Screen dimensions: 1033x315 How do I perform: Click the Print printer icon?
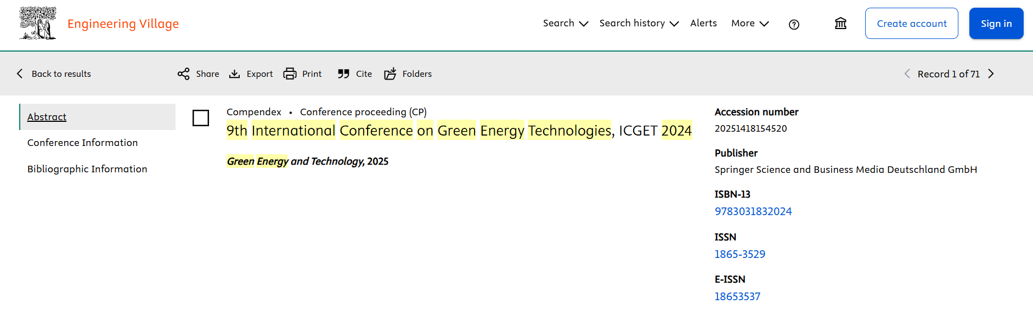coord(290,74)
